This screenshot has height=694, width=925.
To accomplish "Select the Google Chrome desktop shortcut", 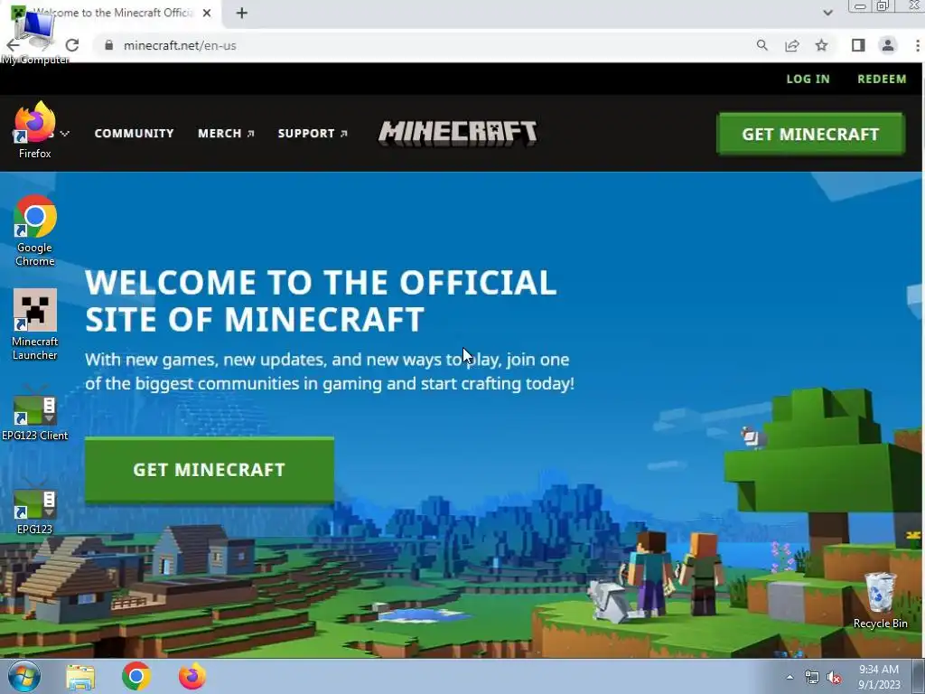I will 35,230.
